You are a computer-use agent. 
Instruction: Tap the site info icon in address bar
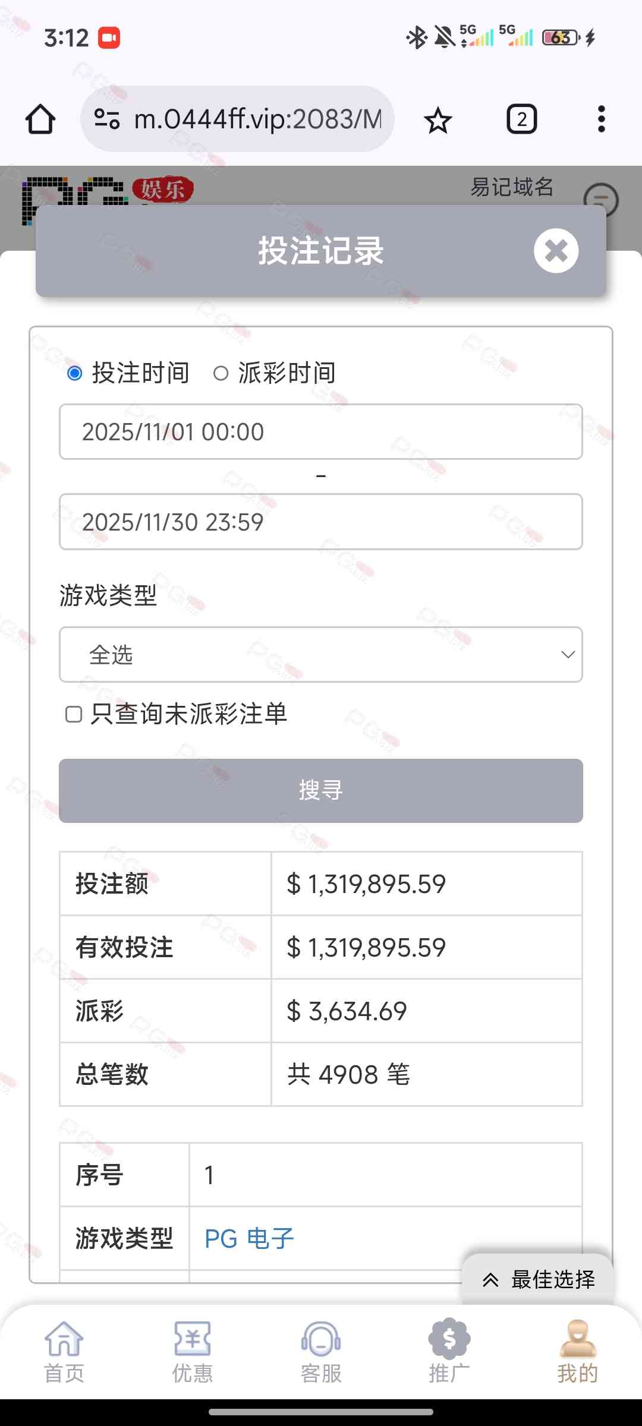point(107,119)
